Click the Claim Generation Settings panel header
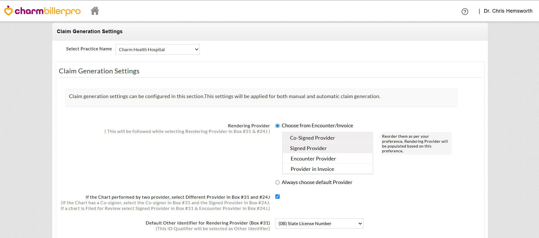 [90, 31]
